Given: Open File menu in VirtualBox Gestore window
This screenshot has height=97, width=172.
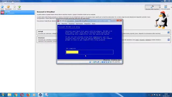Looking at the screenshot, I should click(2, 4).
